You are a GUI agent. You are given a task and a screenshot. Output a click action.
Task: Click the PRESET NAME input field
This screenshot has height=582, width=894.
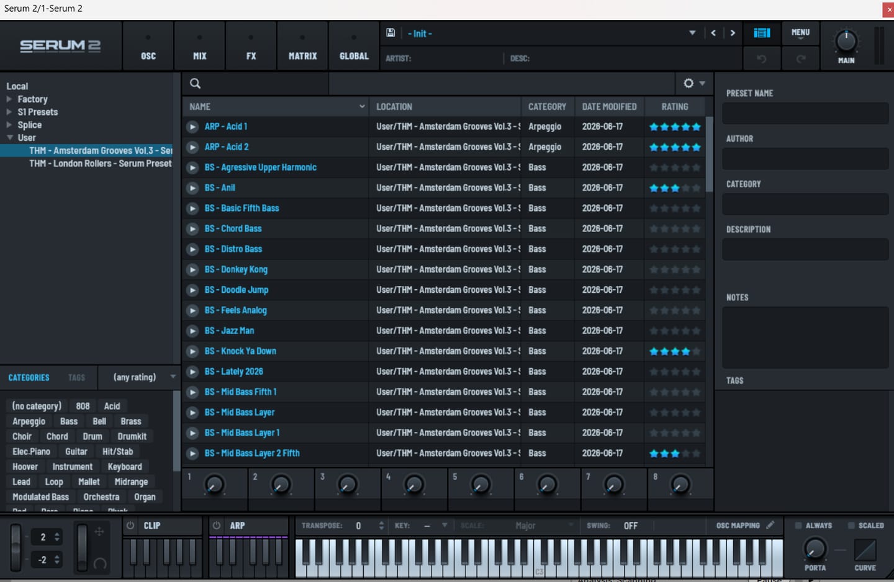point(805,114)
